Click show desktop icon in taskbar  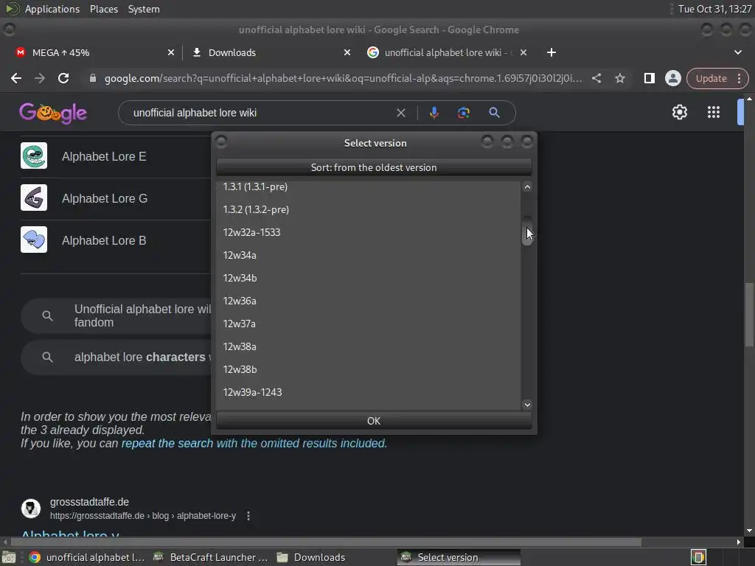[x=8, y=557]
